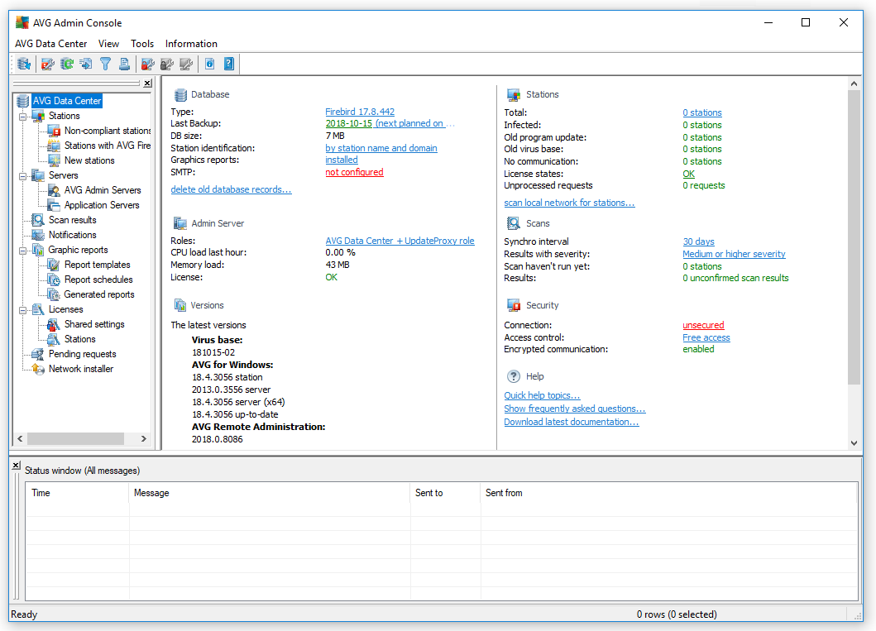Click the 'Medium or higher severity' link
The width and height of the screenshot is (876, 631).
tap(734, 254)
